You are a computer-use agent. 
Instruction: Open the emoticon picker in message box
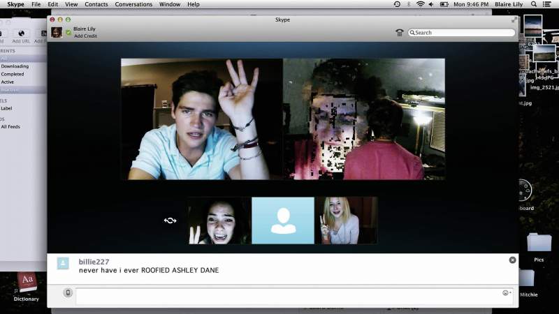pyautogui.click(x=506, y=293)
